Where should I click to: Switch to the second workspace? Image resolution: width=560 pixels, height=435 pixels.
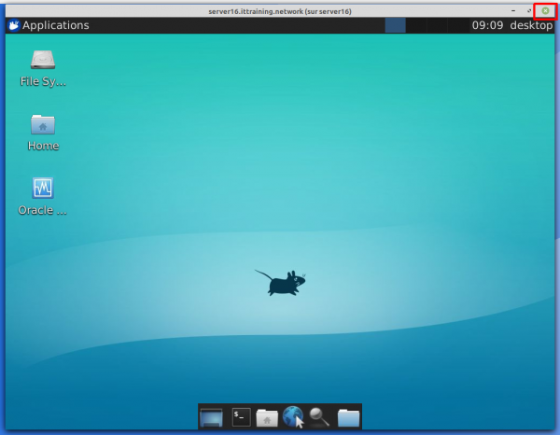(416, 25)
